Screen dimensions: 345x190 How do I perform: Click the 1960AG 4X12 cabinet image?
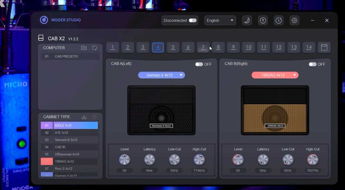(275, 110)
